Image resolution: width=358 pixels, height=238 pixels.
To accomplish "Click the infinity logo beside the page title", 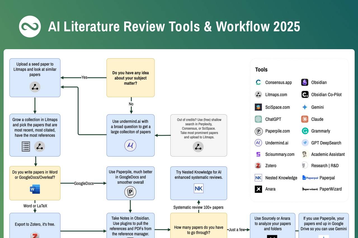I will coord(30,27).
